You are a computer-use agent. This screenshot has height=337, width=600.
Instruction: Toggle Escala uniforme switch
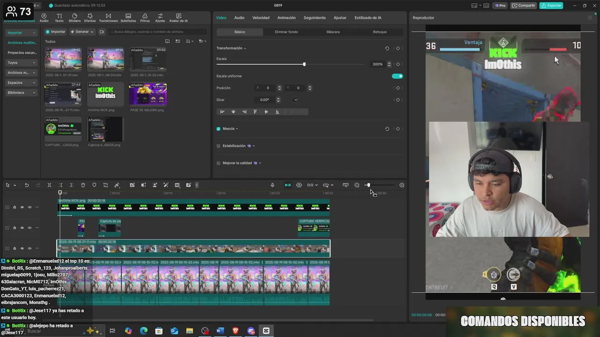[397, 76]
